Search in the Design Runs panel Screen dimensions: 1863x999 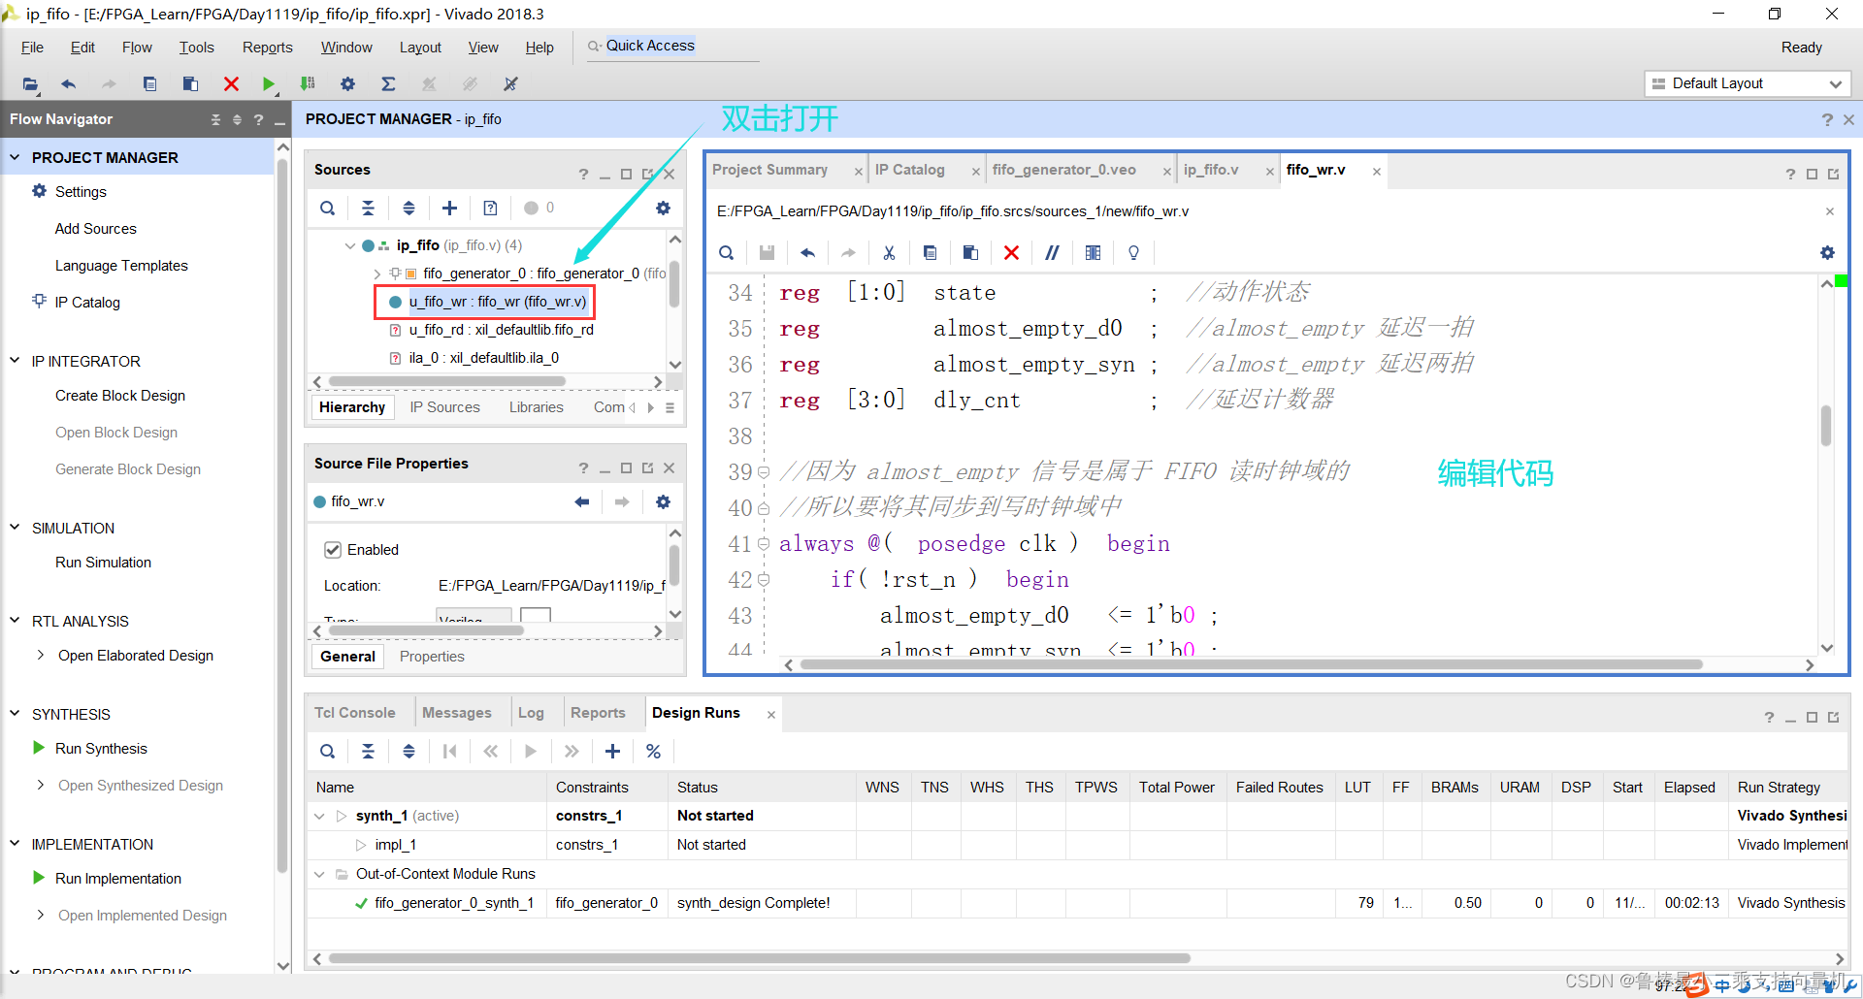click(328, 752)
